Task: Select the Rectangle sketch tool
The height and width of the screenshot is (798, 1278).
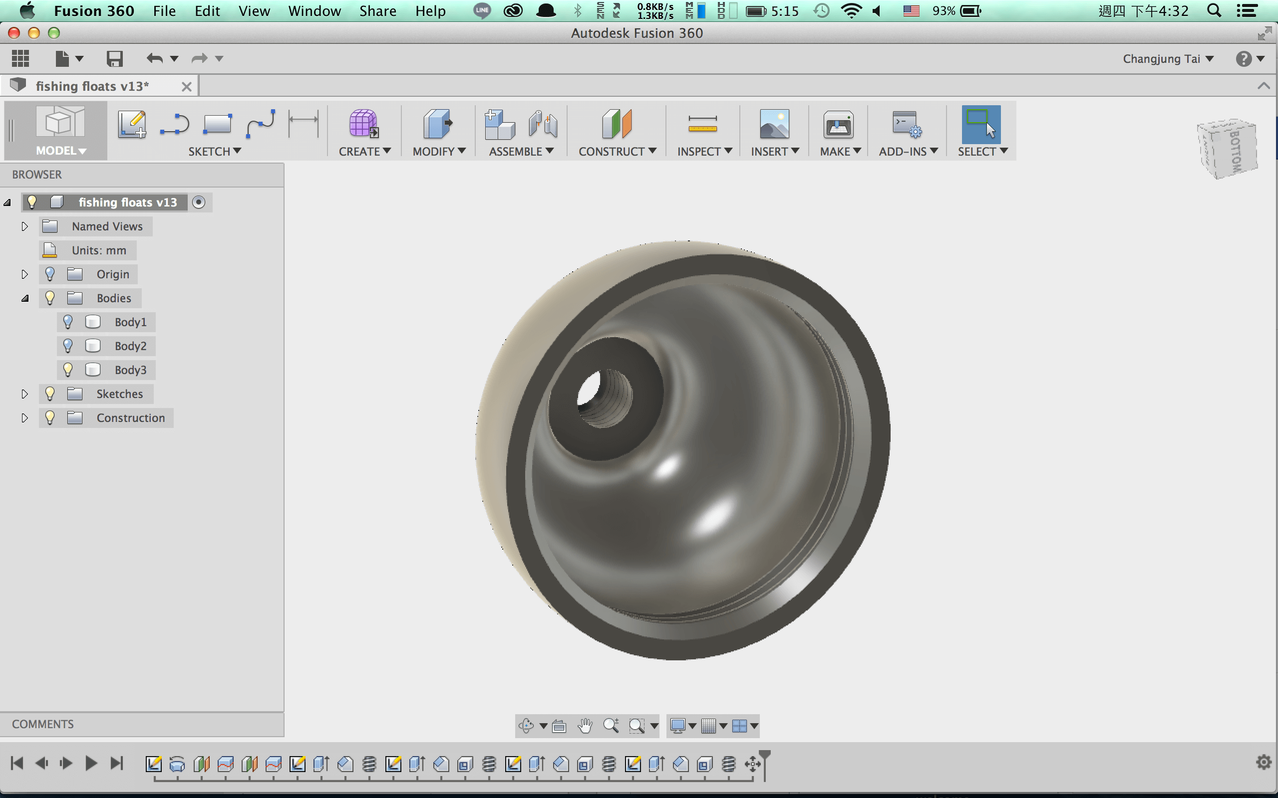Action: 218,125
